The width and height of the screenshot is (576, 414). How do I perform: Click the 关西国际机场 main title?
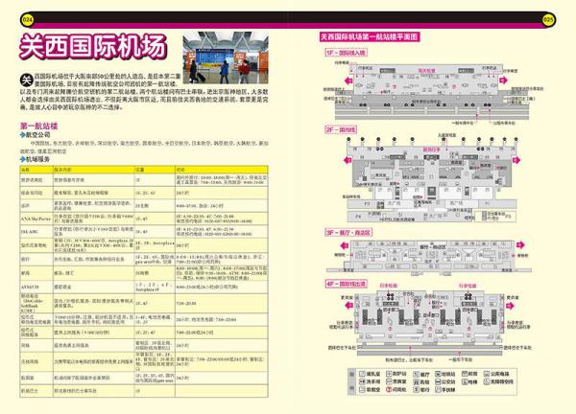(93, 47)
